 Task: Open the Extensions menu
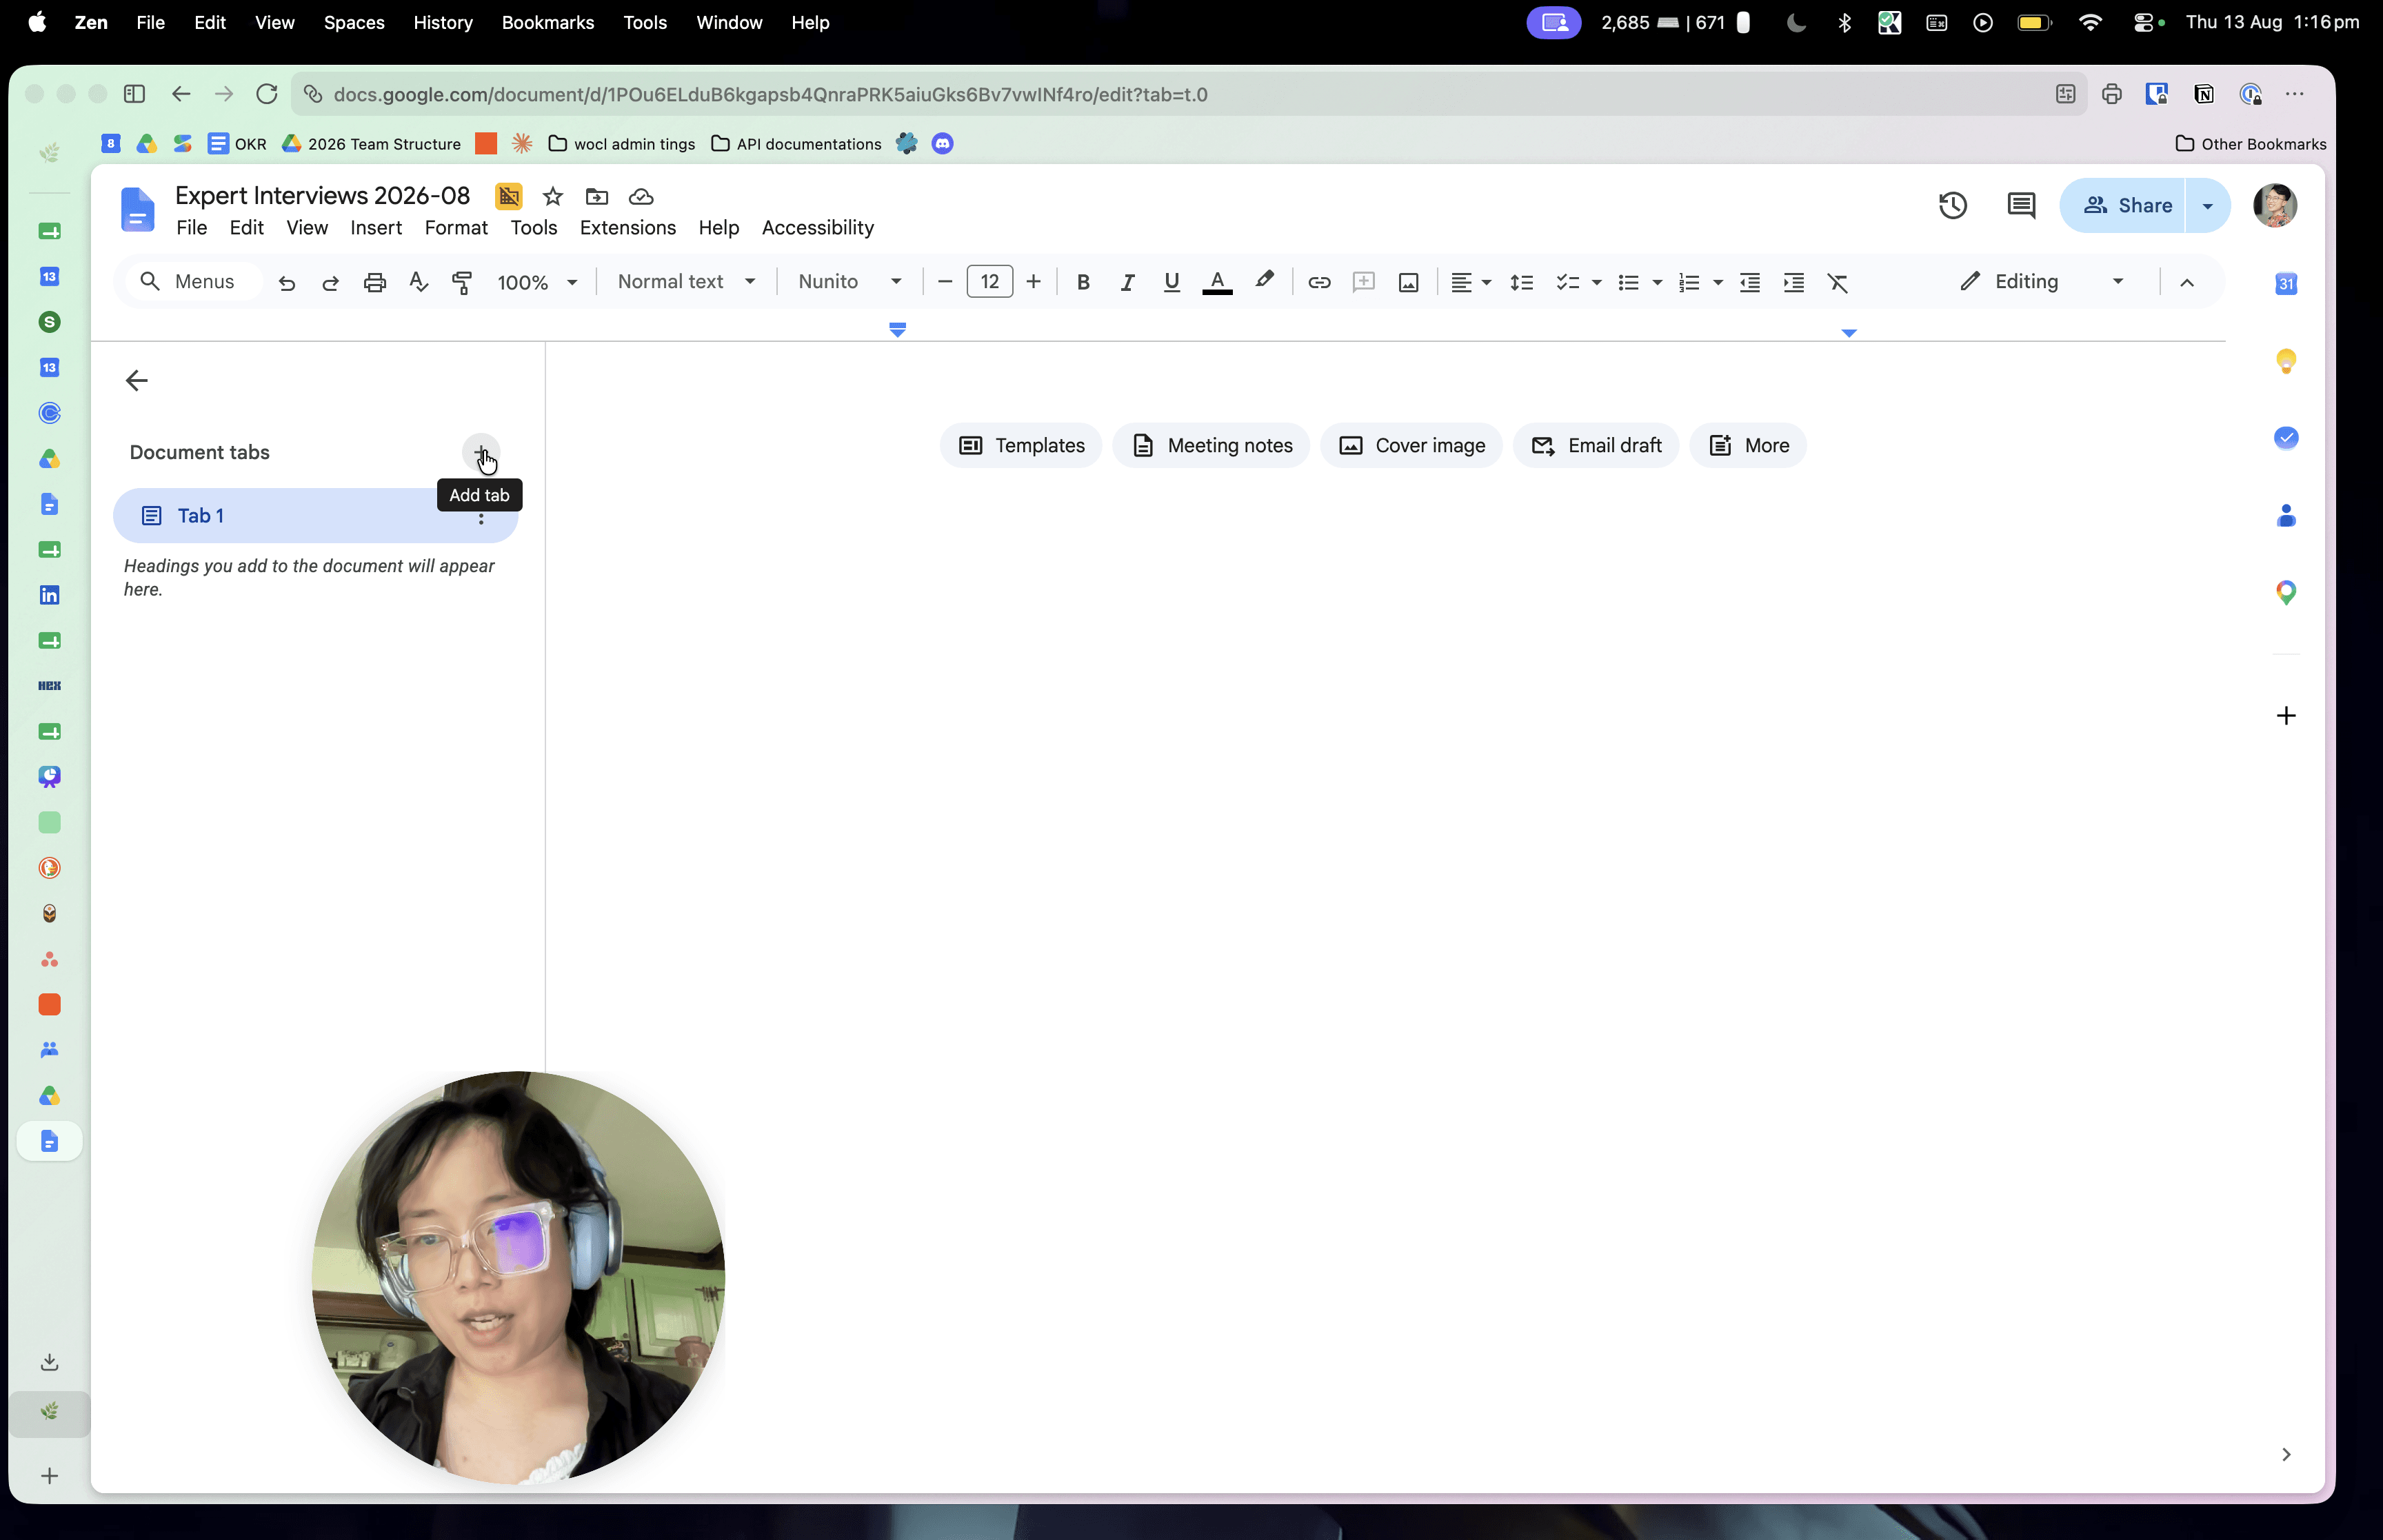[x=627, y=228]
